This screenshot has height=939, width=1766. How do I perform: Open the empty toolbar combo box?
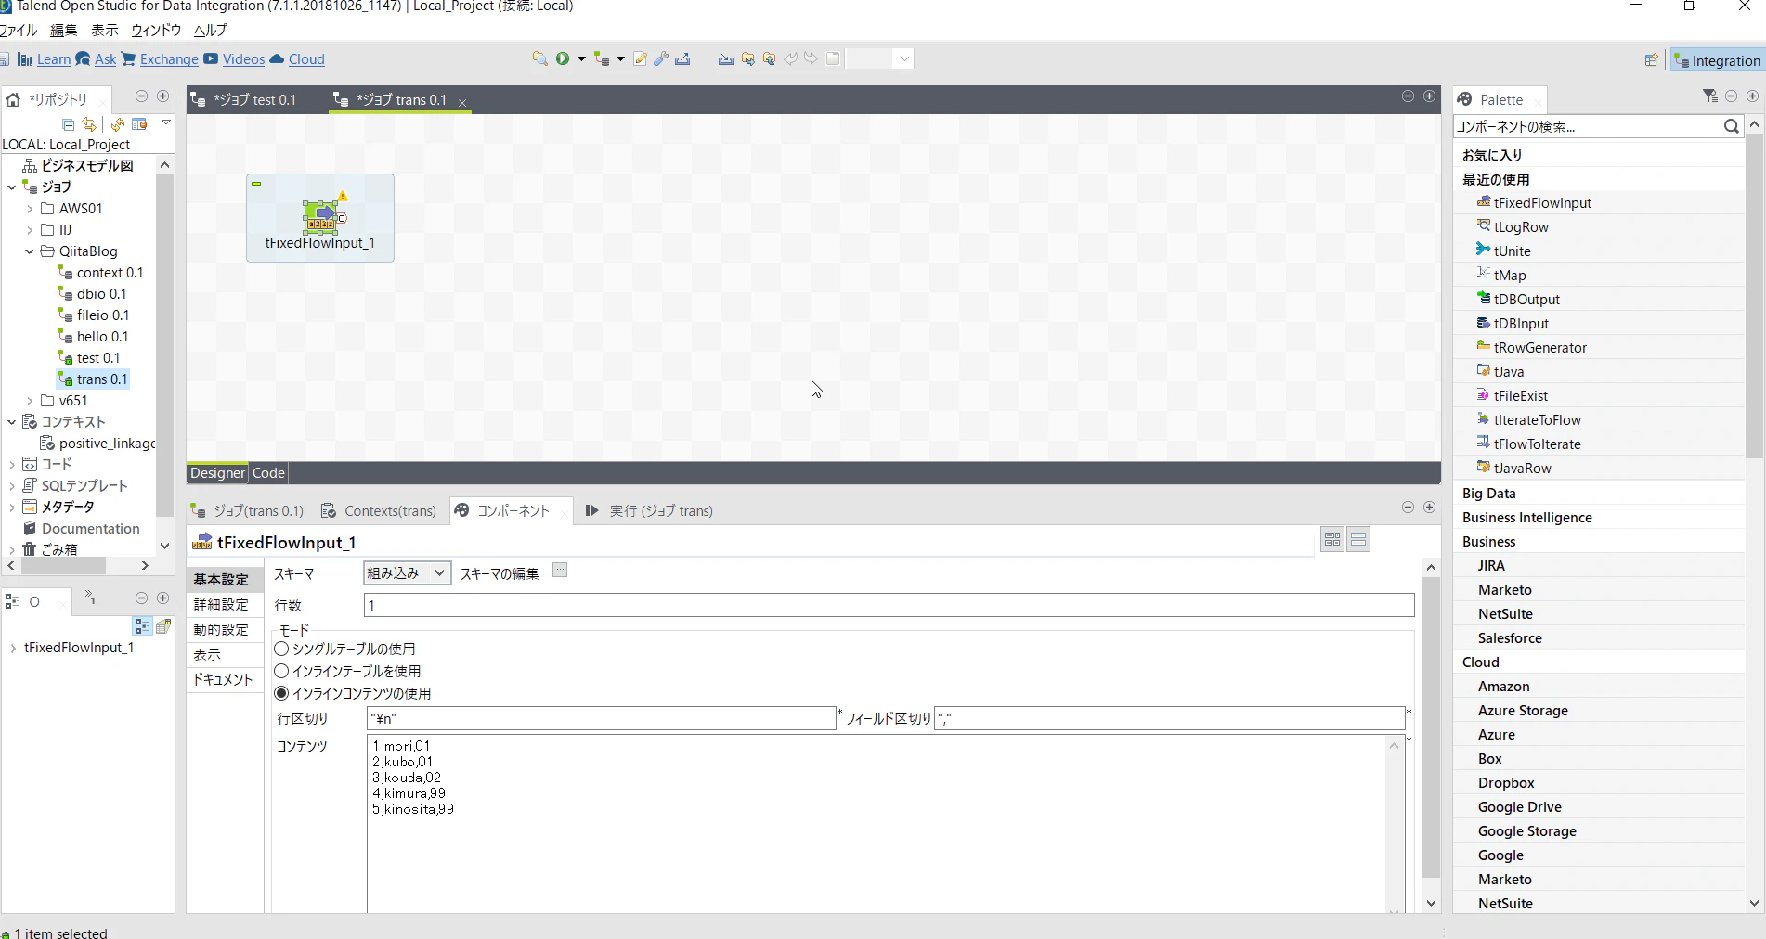click(x=880, y=58)
